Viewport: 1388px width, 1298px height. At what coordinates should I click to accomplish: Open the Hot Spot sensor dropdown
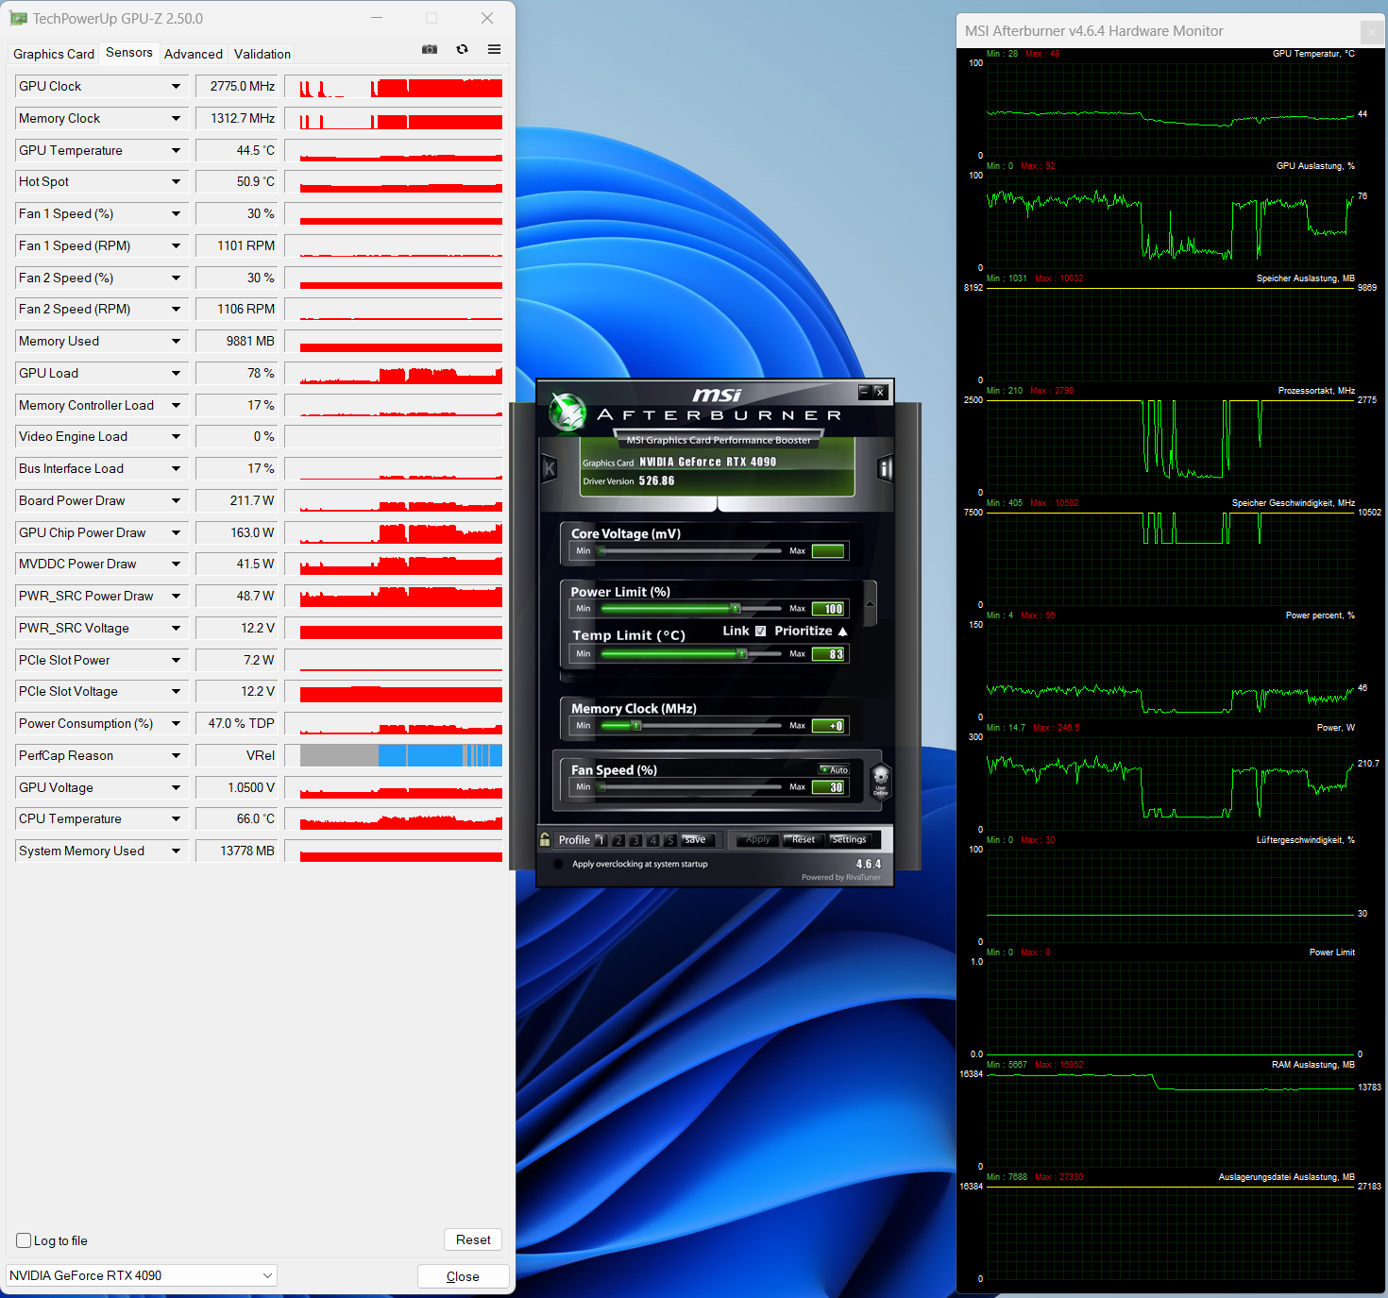[x=176, y=181]
